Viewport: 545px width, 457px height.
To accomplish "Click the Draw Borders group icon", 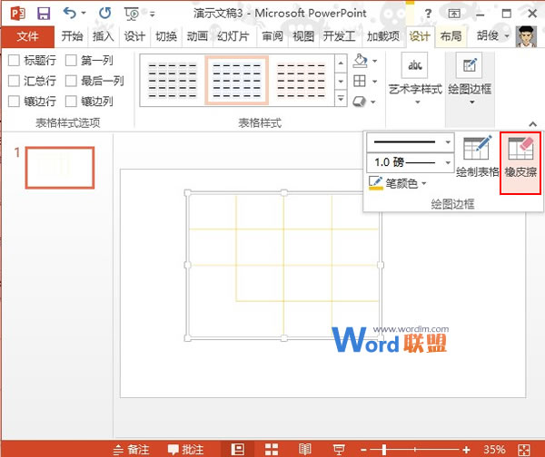I will pyautogui.click(x=470, y=65).
